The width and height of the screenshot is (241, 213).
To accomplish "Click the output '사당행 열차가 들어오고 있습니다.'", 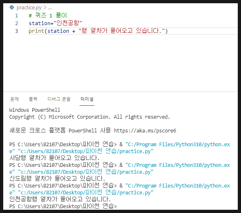I will pos(54,158).
